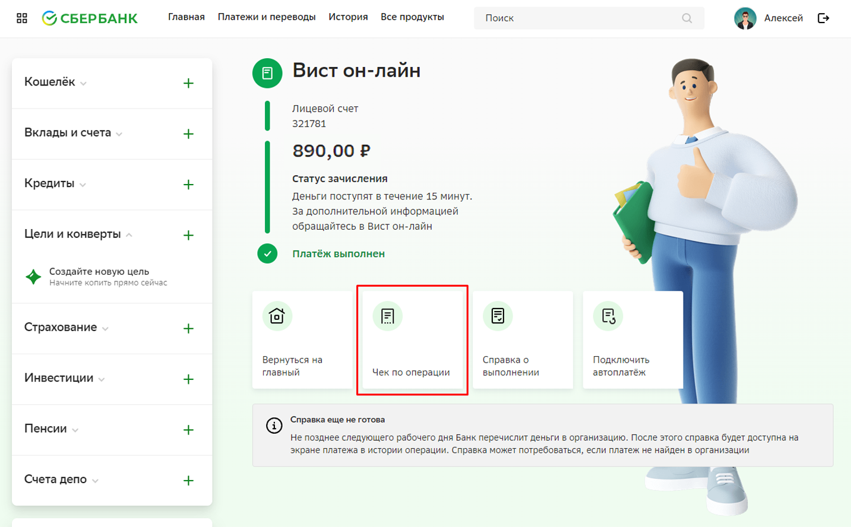Click the green document icon by Вист он-лайн
This screenshot has height=527, width=851.
267,73
